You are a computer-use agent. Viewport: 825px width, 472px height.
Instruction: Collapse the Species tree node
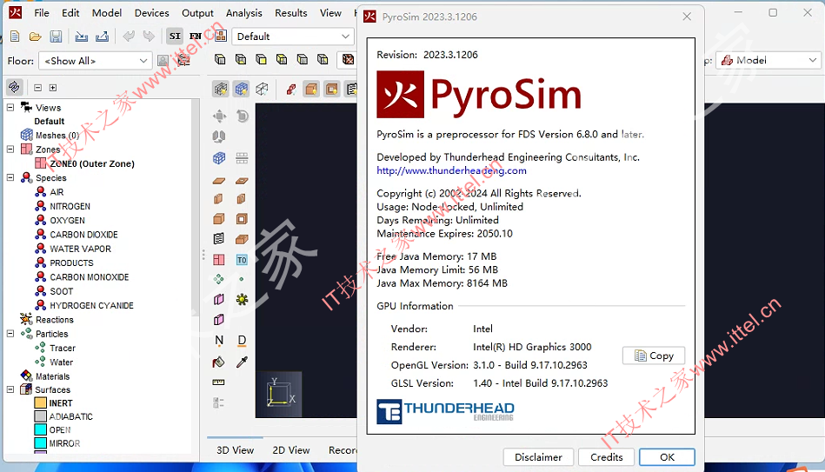(10, 177)
